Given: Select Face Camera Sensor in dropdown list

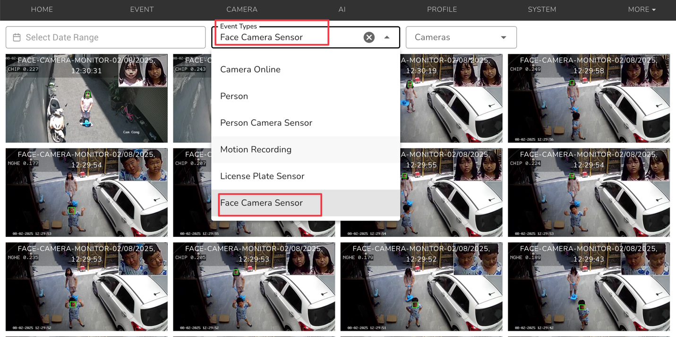Looking at the screenshot, I should (x=261, y=203).
